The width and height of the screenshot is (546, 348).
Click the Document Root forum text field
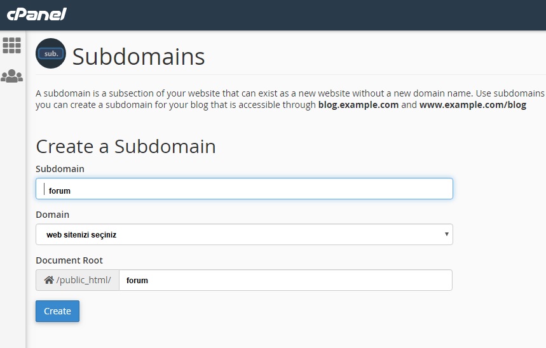pos(285,280)
